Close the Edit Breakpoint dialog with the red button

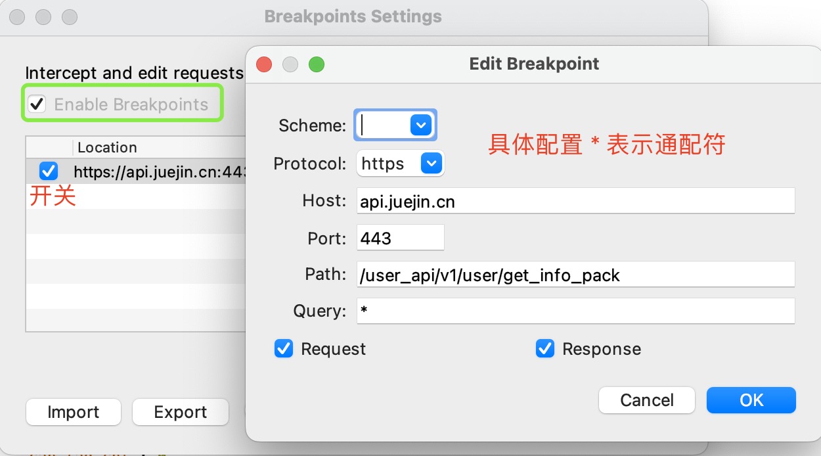[x=264, y=64]
